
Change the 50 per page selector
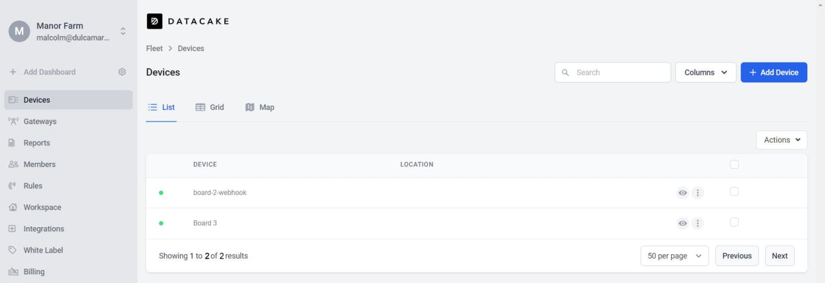[674, 256]
